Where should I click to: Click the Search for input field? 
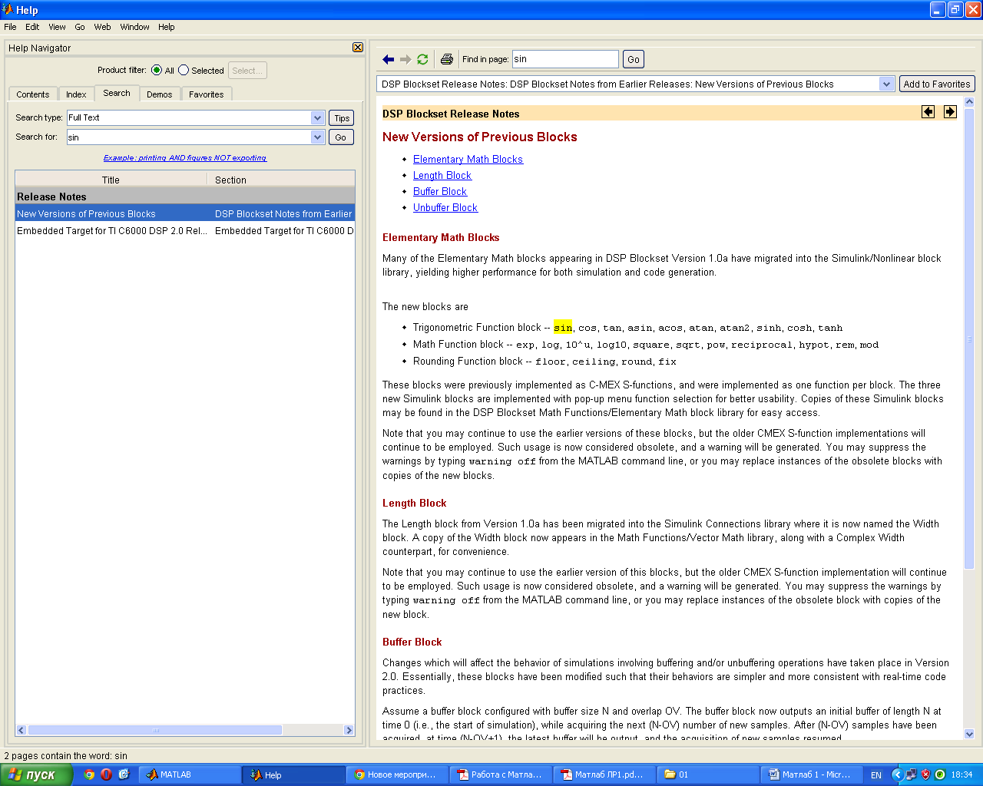[x=189, y=137]
